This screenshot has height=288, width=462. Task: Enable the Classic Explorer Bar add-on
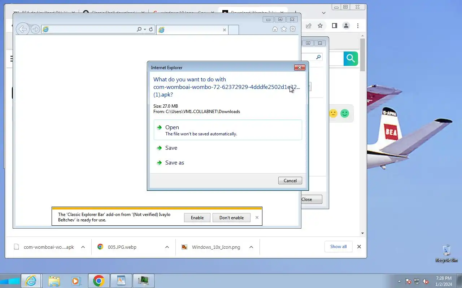pyautogui.click(x=197, y=217)
